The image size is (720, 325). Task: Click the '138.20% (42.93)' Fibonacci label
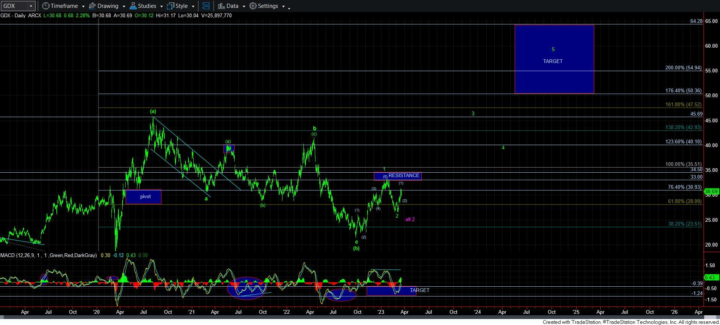pos(683,128)
